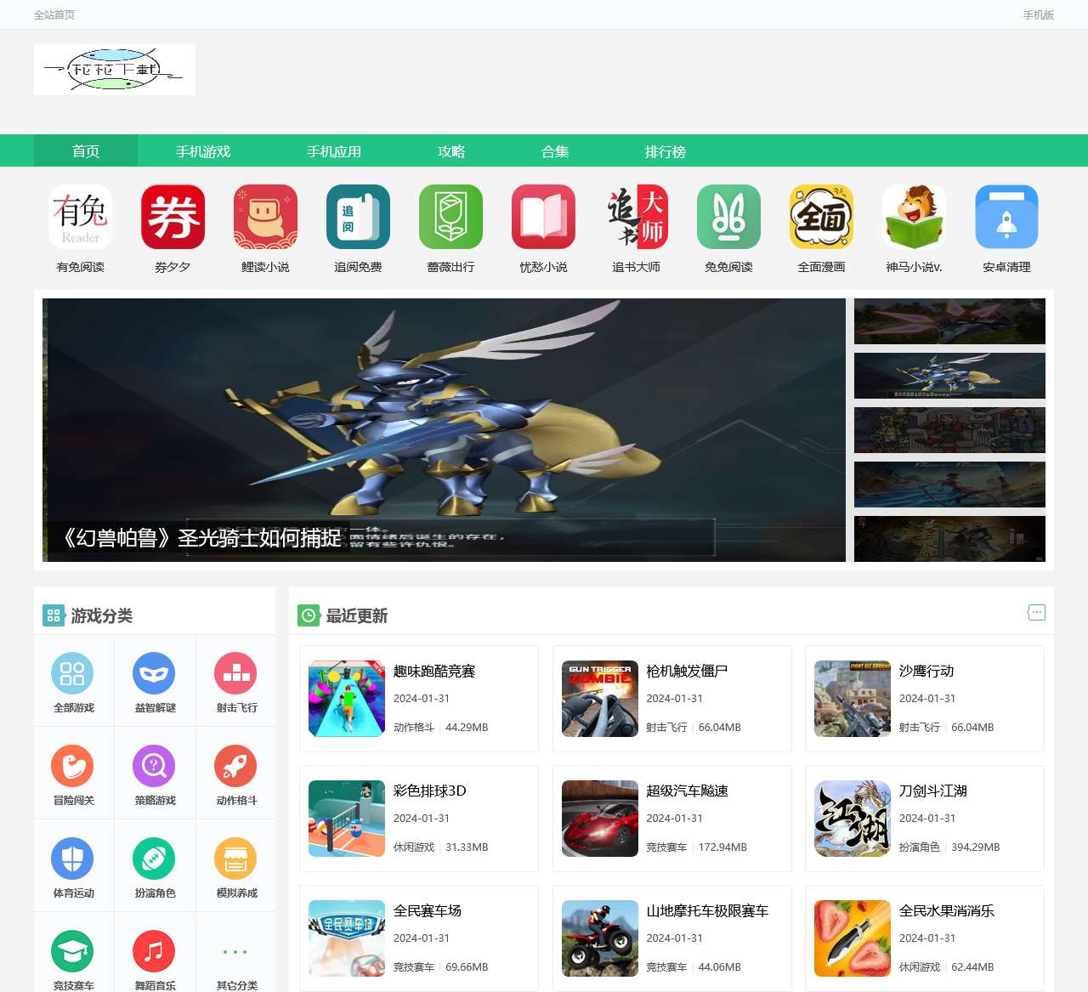Click the 44.29MB size text

[x=467, y=728]
